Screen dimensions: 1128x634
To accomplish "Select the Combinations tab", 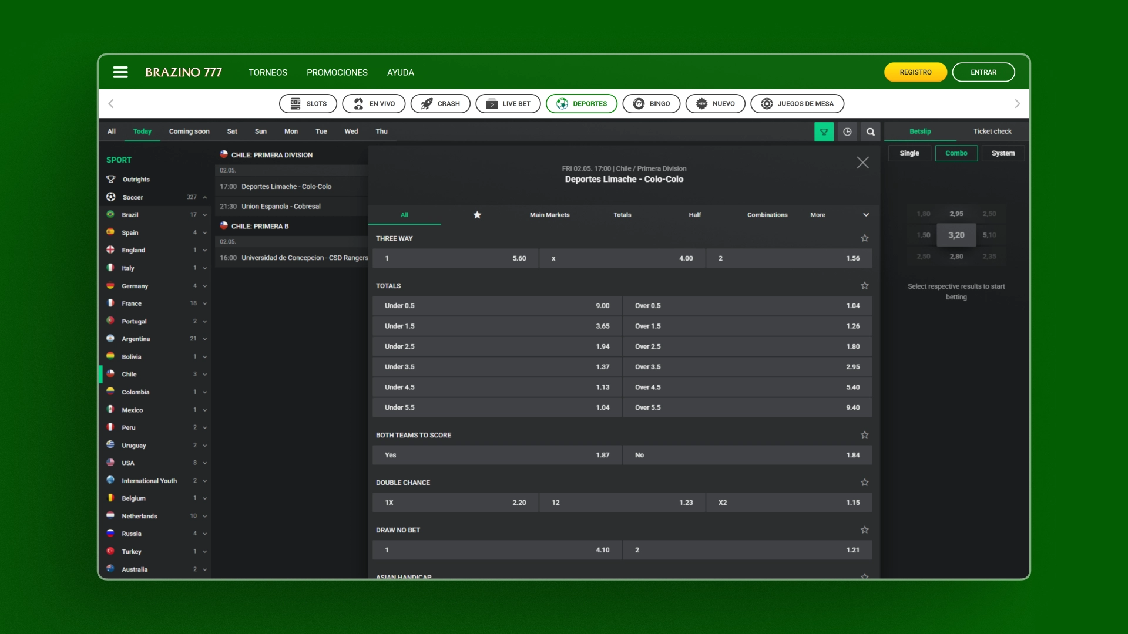I will (767, 215).
